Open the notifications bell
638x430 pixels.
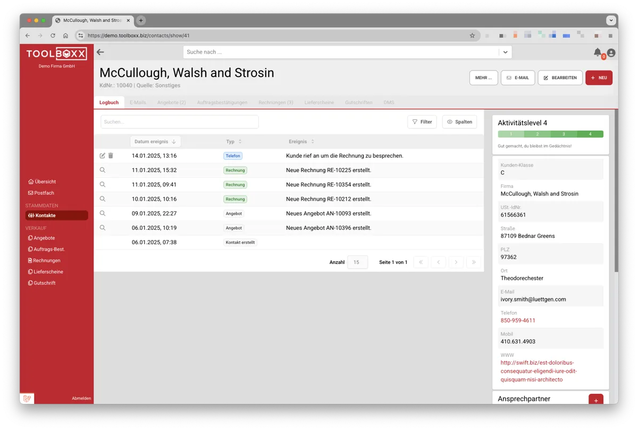coord(598,52)
